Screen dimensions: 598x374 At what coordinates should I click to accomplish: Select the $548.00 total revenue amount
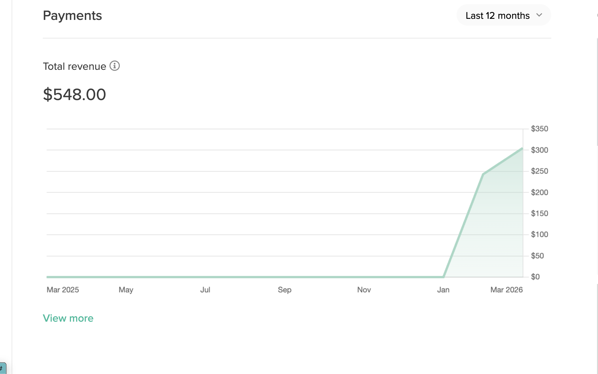click(x=74, y=94)
